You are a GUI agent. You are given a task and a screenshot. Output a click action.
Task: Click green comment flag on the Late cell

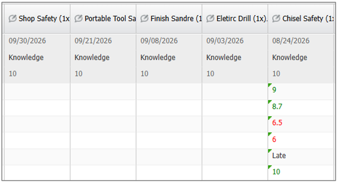[270, 150]
